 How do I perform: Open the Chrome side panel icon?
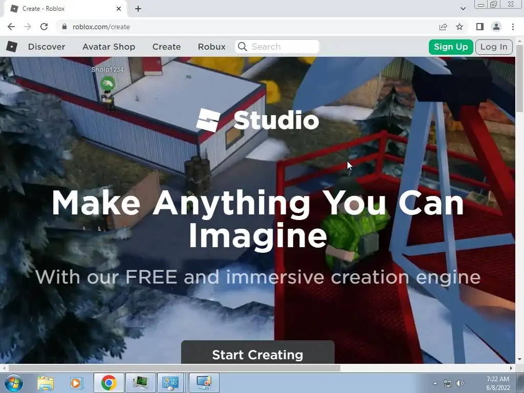[480, 27]
